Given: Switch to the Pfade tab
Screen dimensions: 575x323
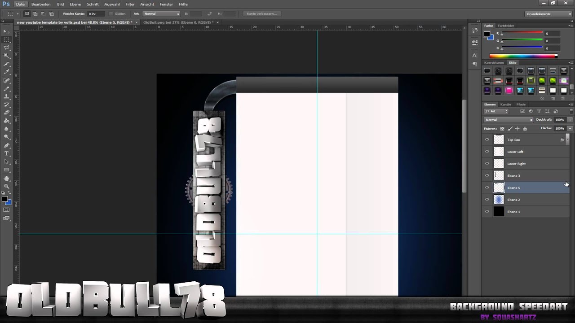Looking at the screenshot, I should click(x=521, y=104).
